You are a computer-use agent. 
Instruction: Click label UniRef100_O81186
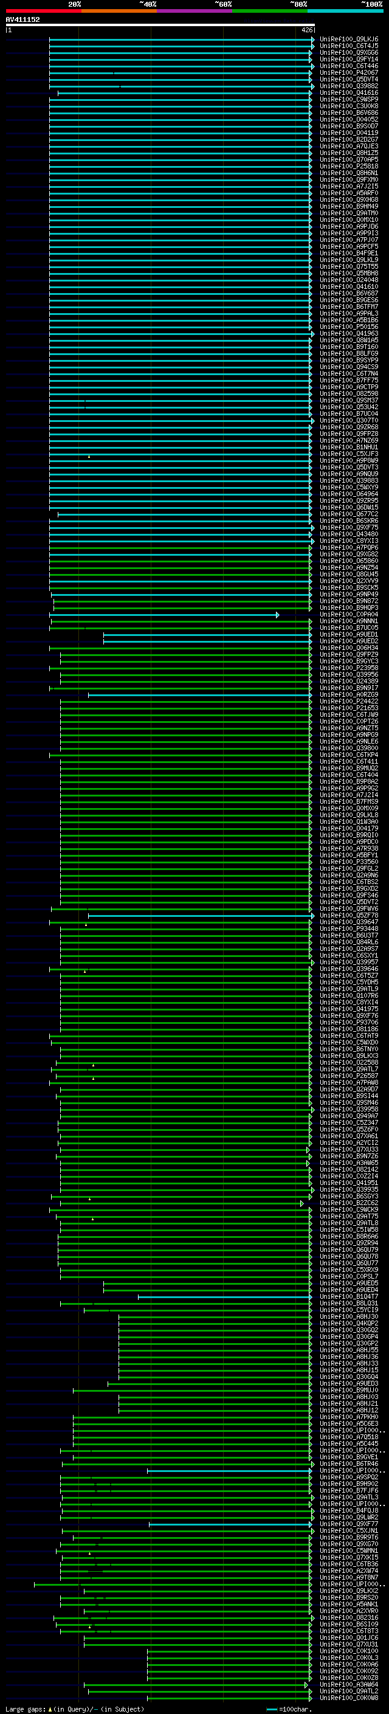(x=349, y=1029)
